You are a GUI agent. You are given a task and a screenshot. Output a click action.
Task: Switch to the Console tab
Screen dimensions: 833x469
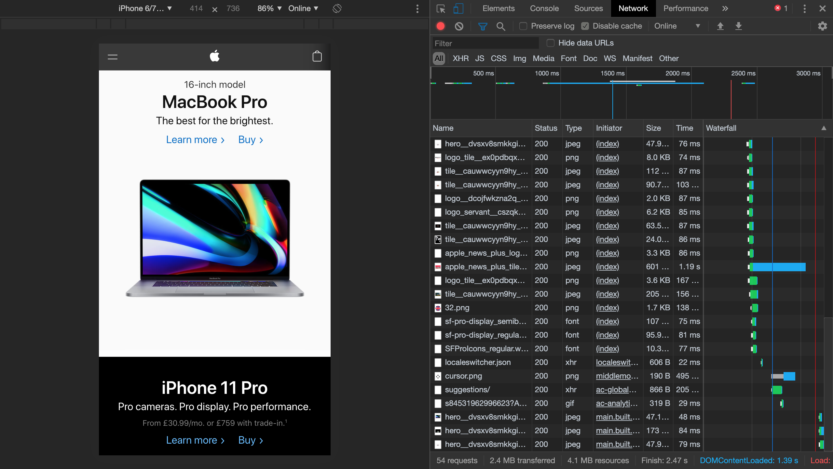pos(544,8)
